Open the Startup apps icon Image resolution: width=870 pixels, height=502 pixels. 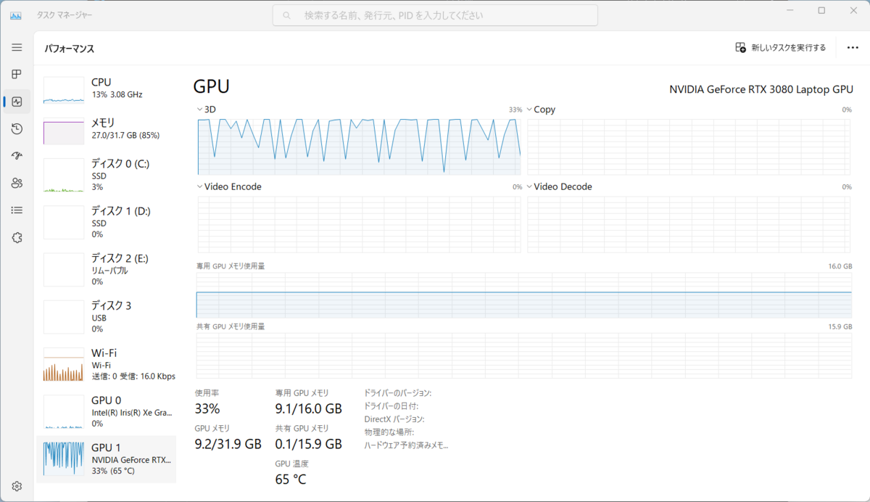(x=17, y=156)
